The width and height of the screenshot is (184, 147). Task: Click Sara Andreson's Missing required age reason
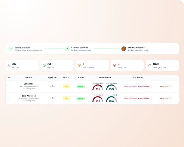(x=138, y=98)
